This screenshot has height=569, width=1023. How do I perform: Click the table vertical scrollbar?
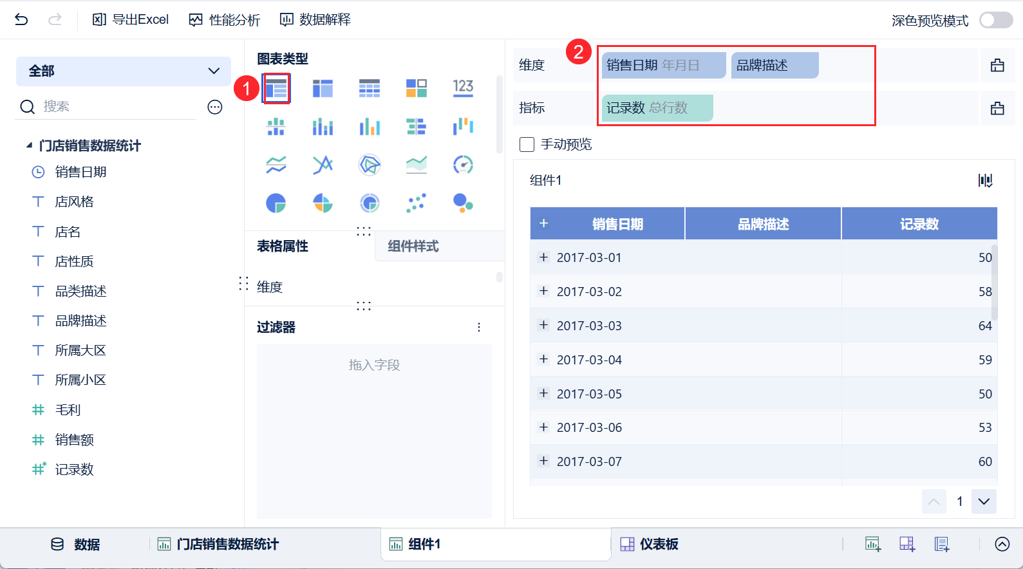pos(995,282)
